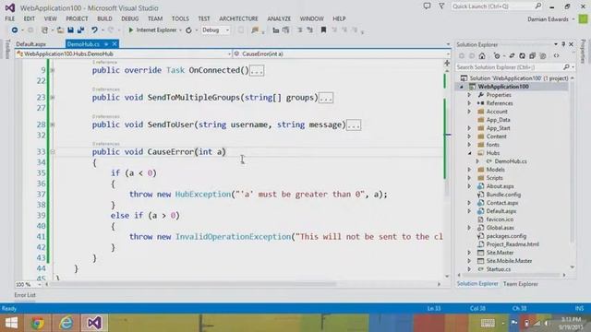Open Google Chrome from the taskbar

[x=37, y=323]
